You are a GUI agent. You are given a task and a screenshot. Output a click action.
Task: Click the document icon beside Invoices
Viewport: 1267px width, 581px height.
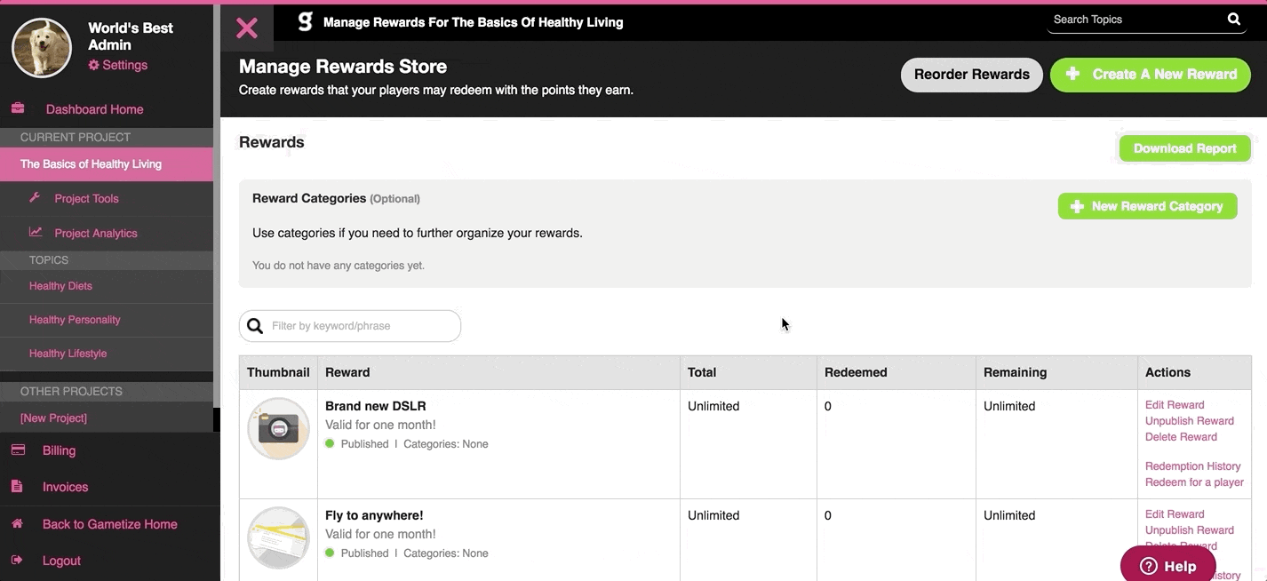[x=17, y=487]
